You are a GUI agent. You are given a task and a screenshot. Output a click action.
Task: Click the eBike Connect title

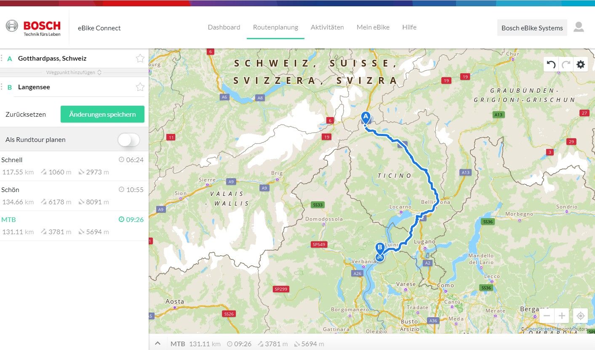(x=99, y=28)
